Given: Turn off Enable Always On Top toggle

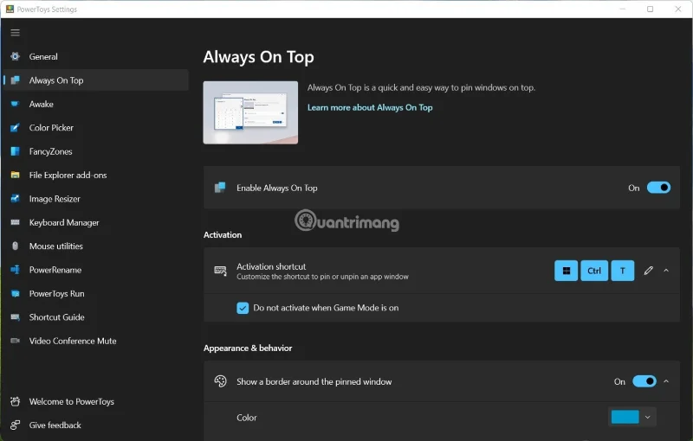Looking at the screenshot, I should (x=658, y=188).
